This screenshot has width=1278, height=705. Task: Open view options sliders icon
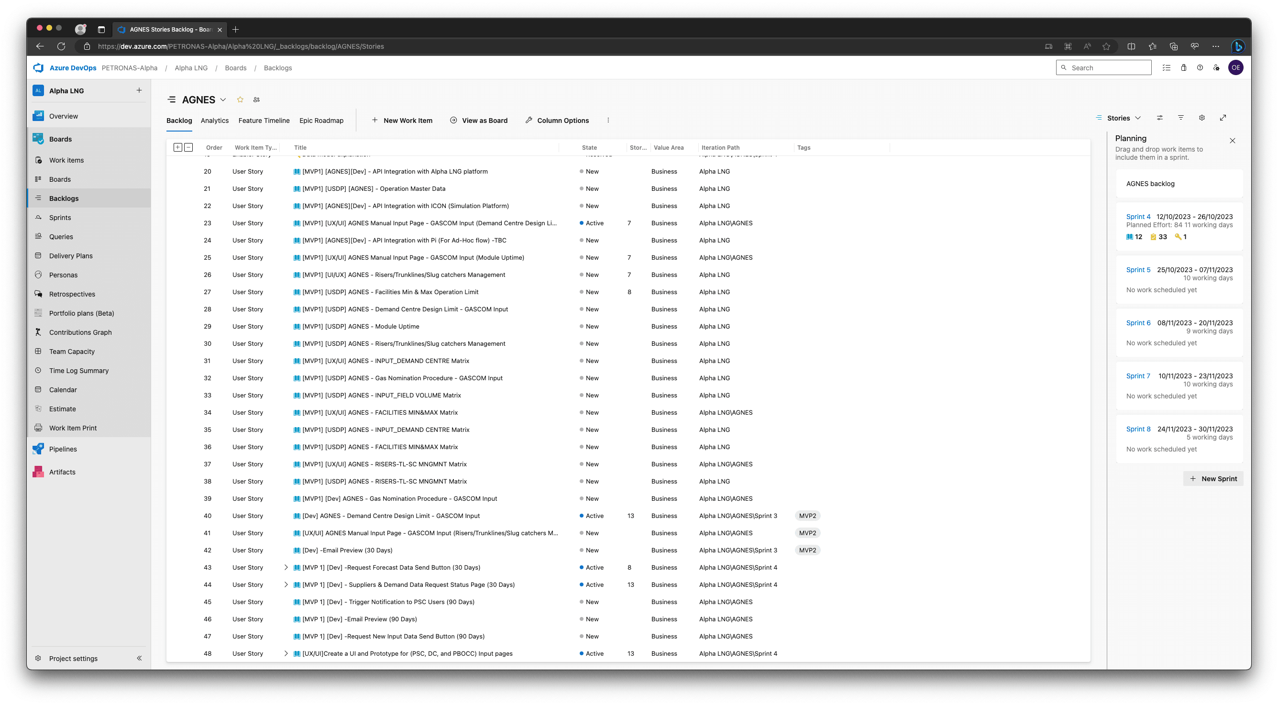pyautogui.click(x=1159, y=118)
